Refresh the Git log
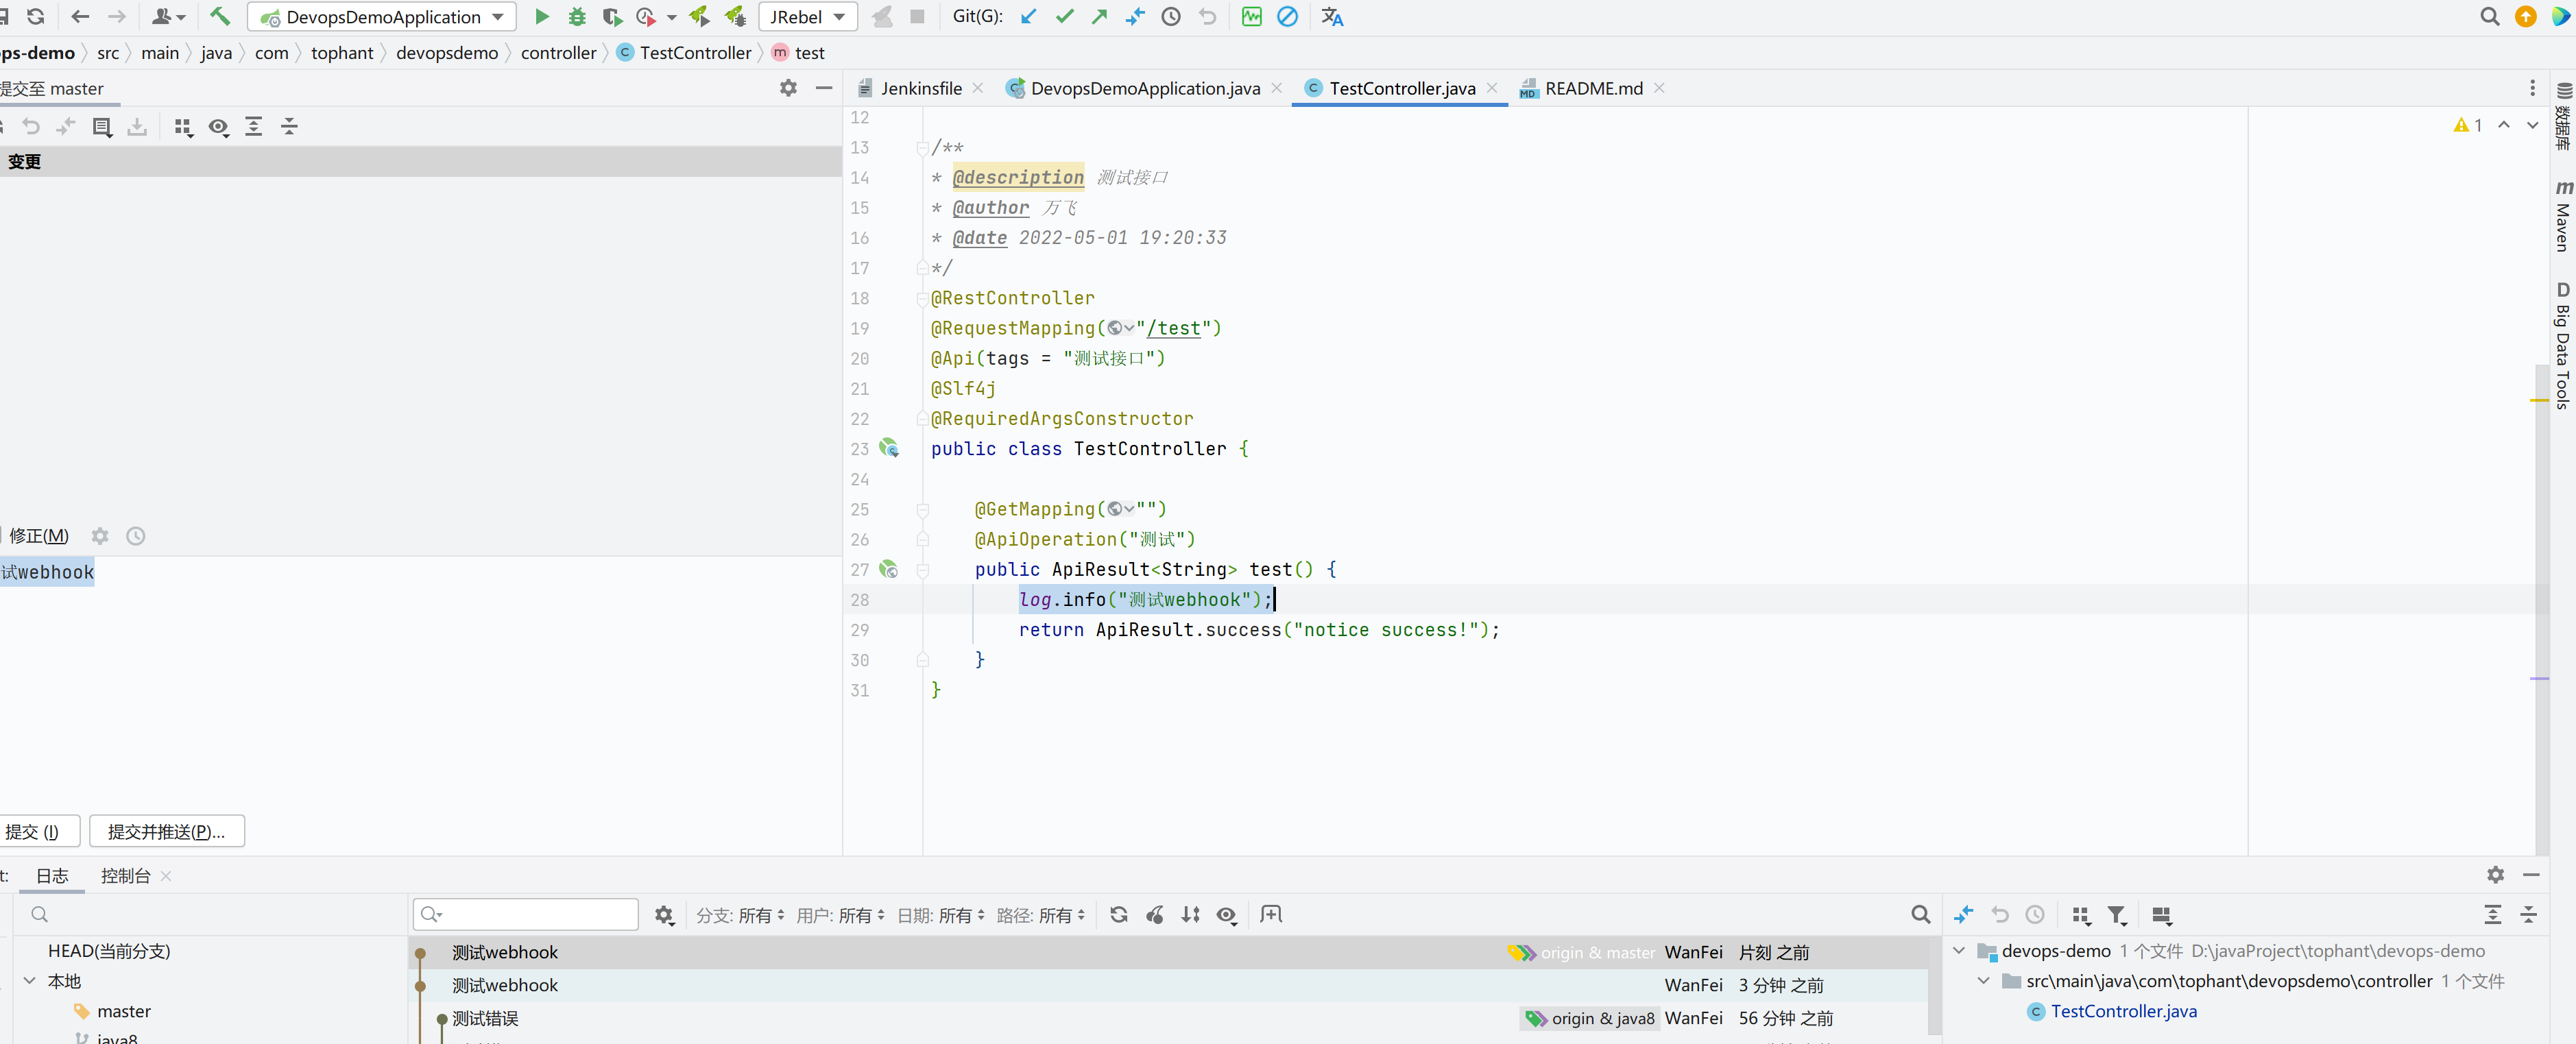 (1119, 915)
